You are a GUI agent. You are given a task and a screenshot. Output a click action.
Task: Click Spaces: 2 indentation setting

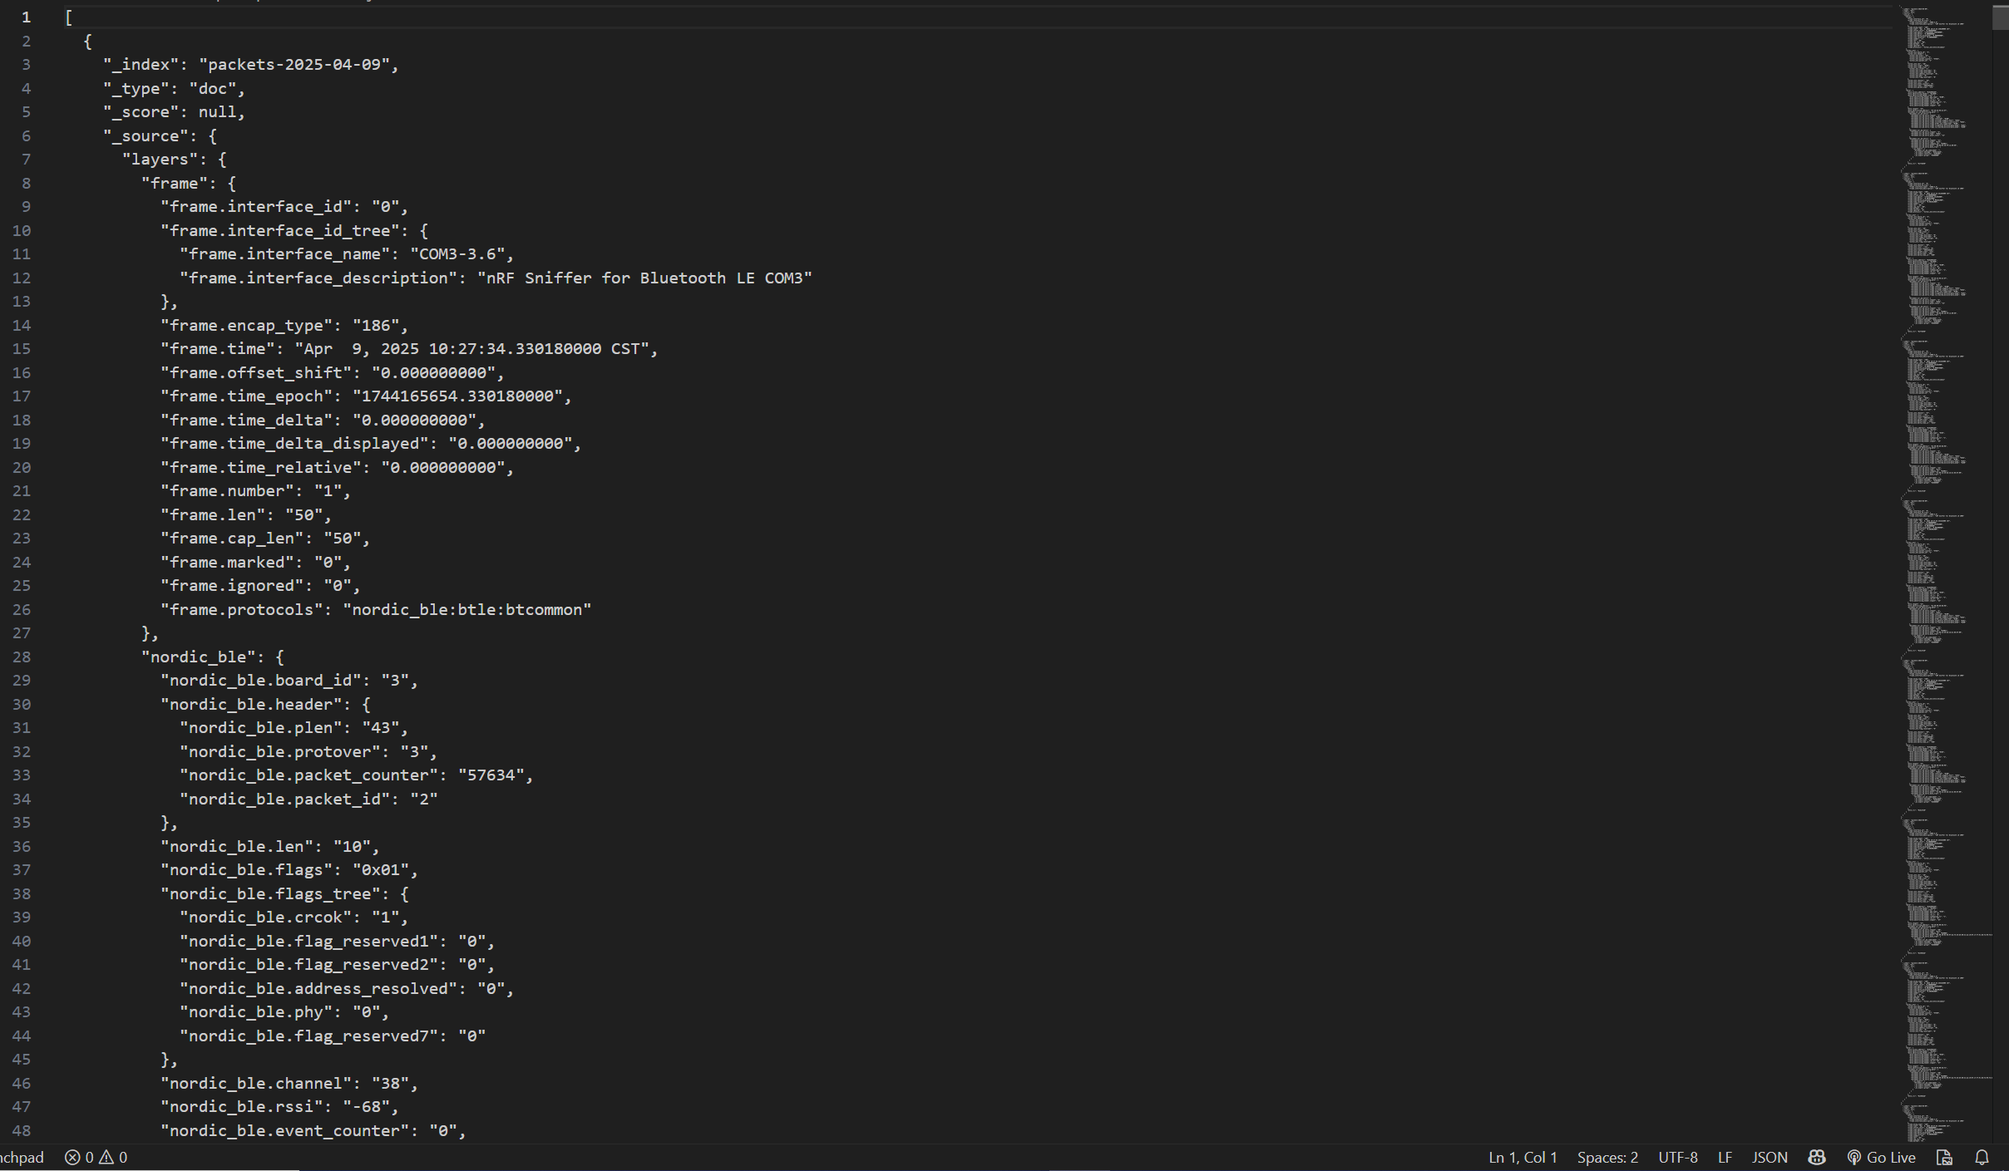point(1607,1157)
